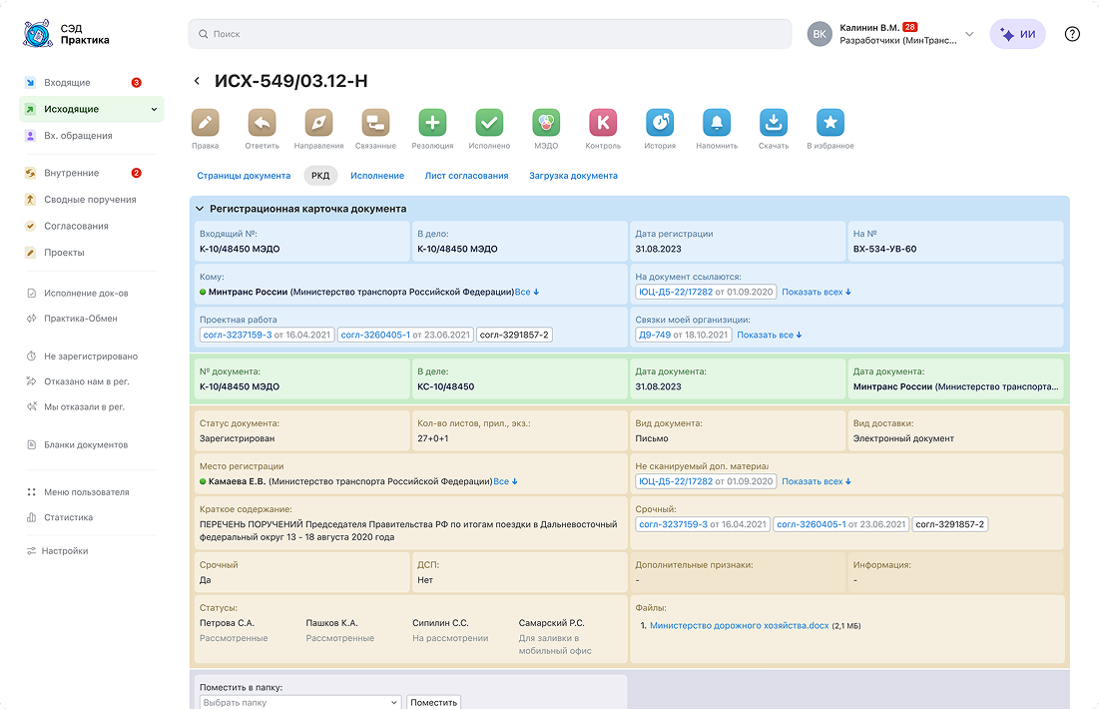This screenshot has width=1099, height=710.
Task: Go back using the arrow beside ИСХ-549/03.12-Н
Action: click(x=198, y=81)
